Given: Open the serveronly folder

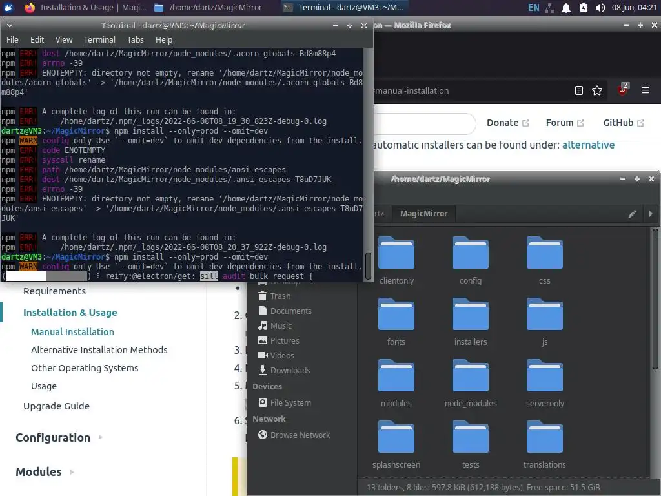Looking at the screenshot, I should pyautogui.click(x=545, y=383).
